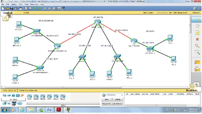Click the Undo green arrow icon
Screen dimensions: 202x114
[x=35, y=9]
